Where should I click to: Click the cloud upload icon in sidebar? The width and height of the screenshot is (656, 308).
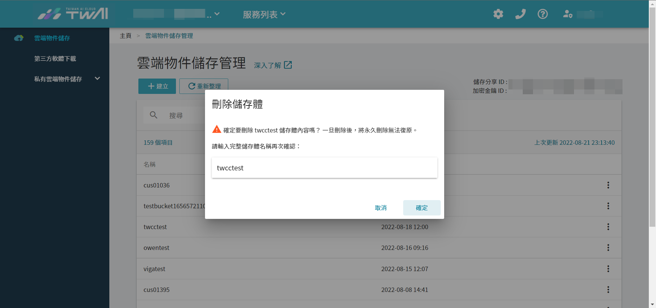(19, 38)
